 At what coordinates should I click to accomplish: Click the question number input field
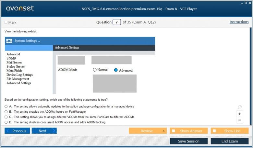tap(116, 22)
